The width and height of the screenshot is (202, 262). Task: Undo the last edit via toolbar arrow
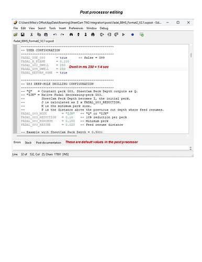55,35
